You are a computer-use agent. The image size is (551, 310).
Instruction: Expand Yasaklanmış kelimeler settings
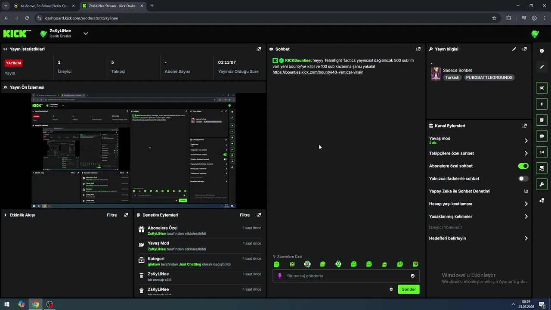tap(526, 217)
